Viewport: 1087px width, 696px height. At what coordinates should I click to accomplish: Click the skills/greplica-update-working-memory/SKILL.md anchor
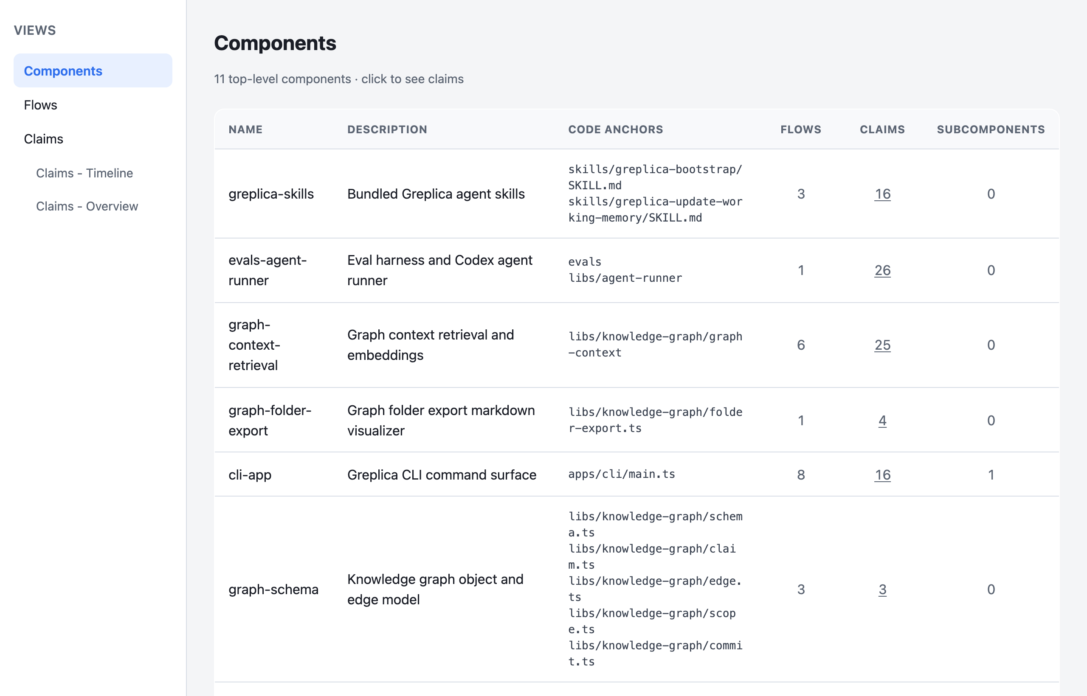[x=655, y=210]
